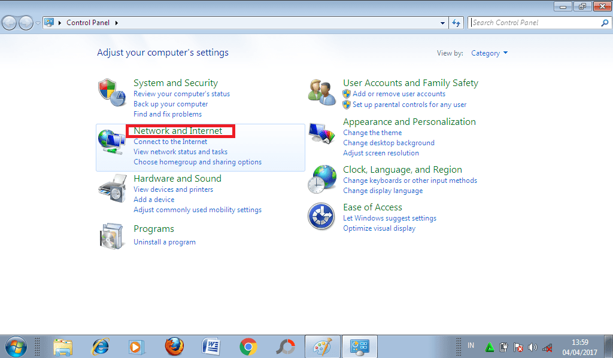613x358 pixels.
Task: Open Windows Media Player from taskbar
Action: tap(136, 347)
